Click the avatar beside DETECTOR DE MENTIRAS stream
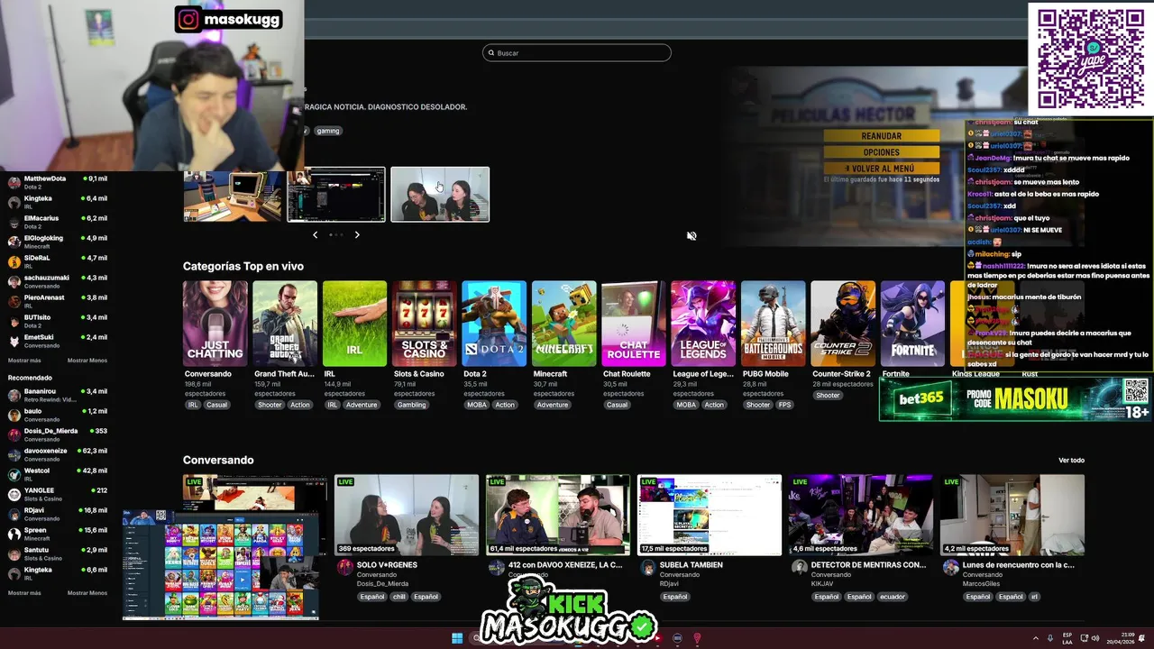This screenshot has width=1154, height=649. [800, 567]
